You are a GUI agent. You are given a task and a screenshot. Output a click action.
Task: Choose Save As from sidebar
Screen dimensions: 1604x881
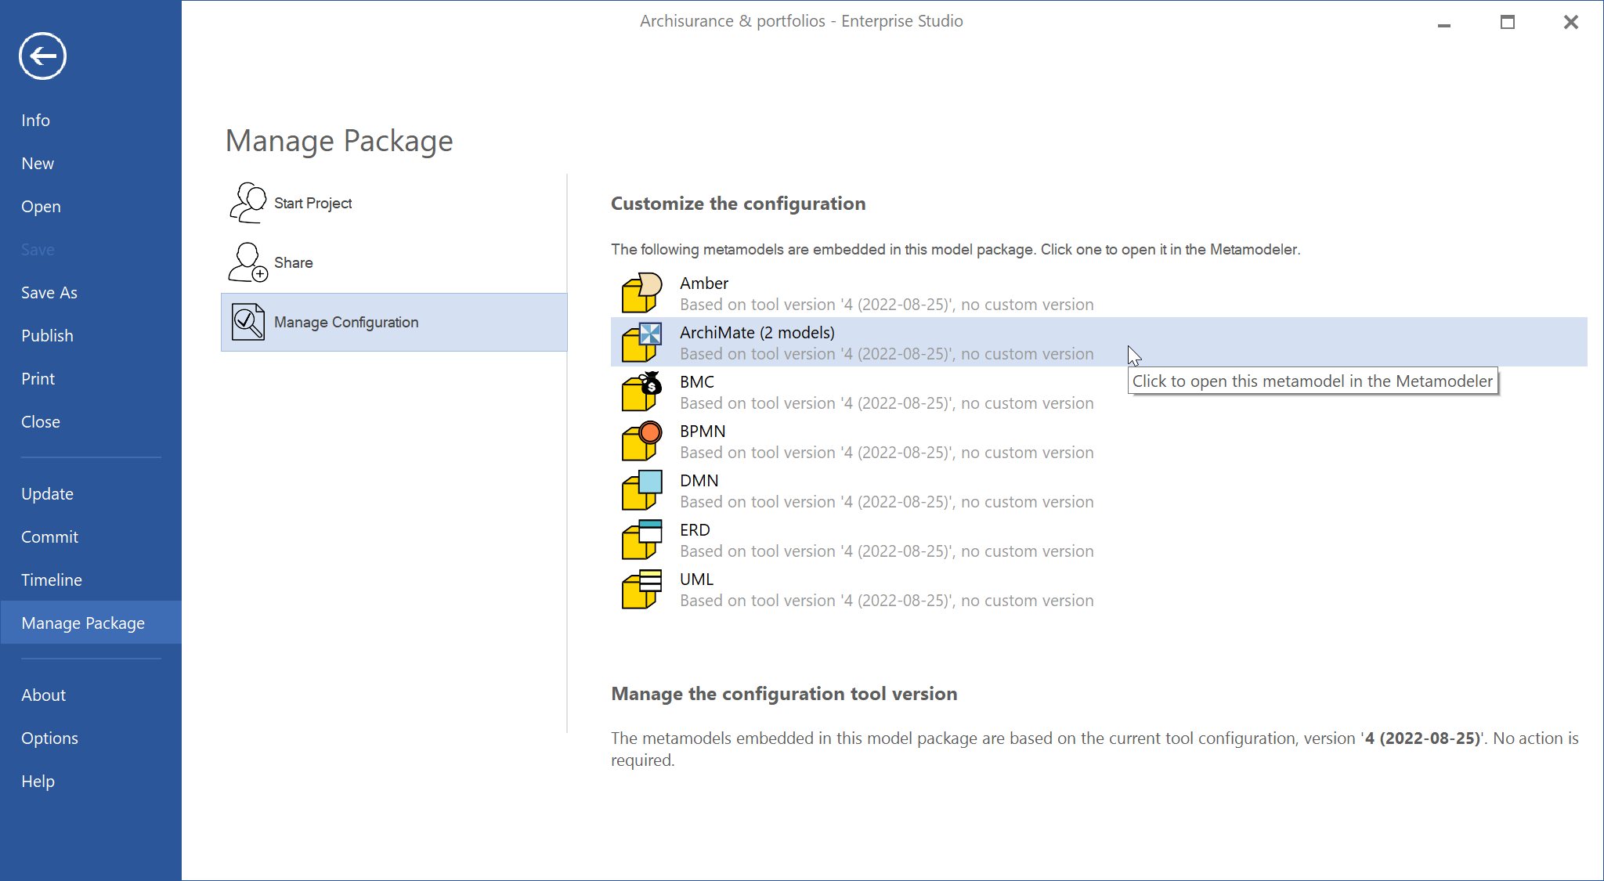[49, 293]
